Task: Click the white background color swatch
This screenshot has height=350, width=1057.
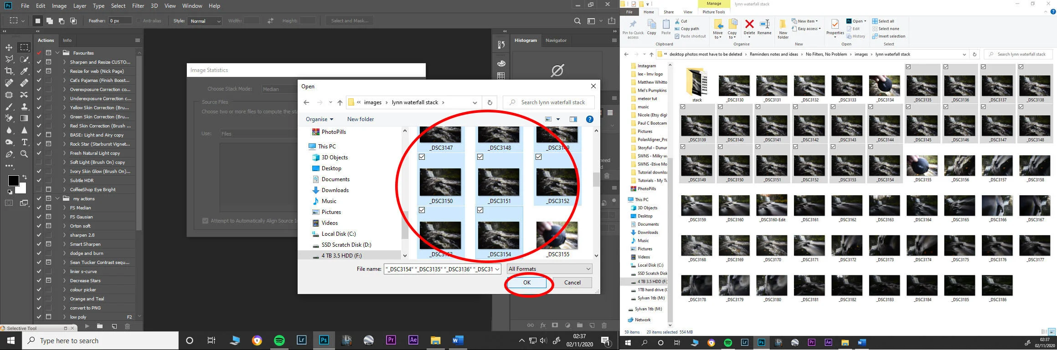Action: 22,188
